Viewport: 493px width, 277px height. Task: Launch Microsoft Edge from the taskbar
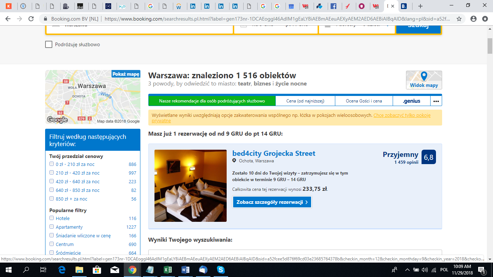(x=62, y=270)
